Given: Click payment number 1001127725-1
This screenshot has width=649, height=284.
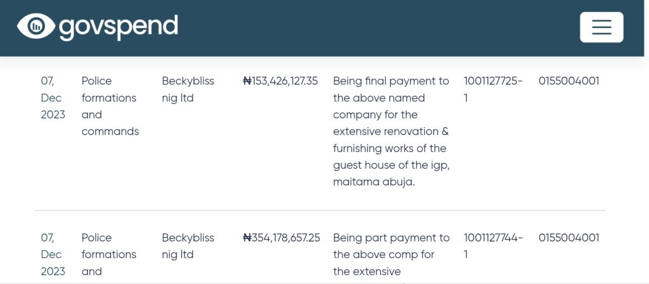Looking at the screenshot, I should [x=493, y=89].
